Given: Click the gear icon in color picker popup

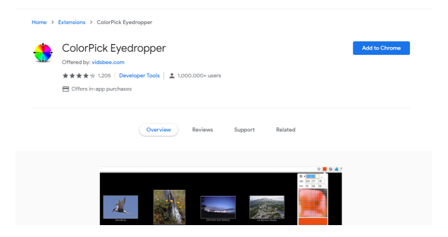Looking at the screenshot, I should tap(301, 176).
